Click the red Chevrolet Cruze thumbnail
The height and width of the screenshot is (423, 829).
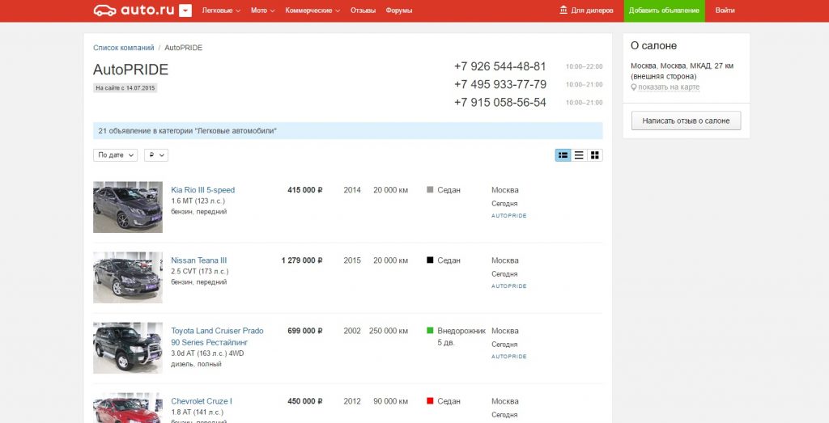128,408
